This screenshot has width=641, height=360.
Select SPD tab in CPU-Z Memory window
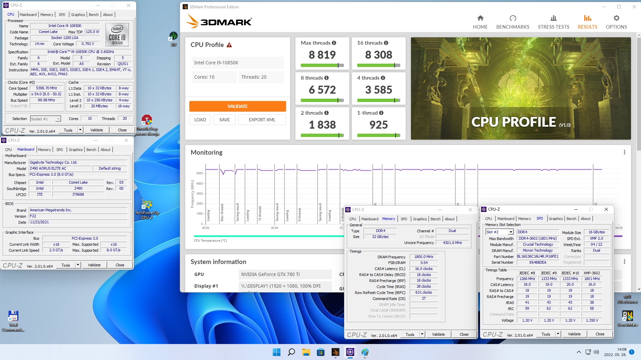click(404, 219)
